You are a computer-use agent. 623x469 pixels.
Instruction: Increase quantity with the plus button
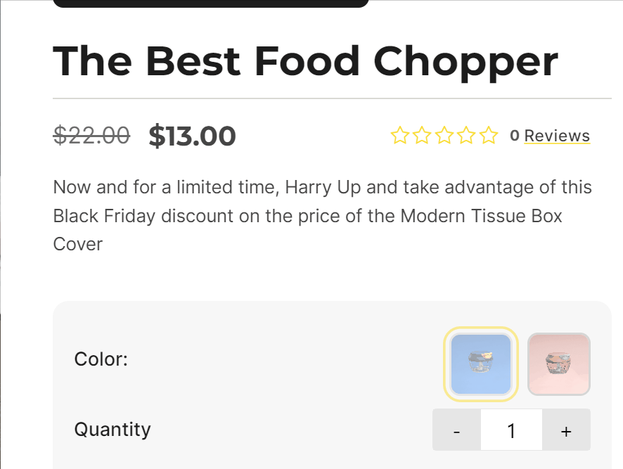click(566, 430)
